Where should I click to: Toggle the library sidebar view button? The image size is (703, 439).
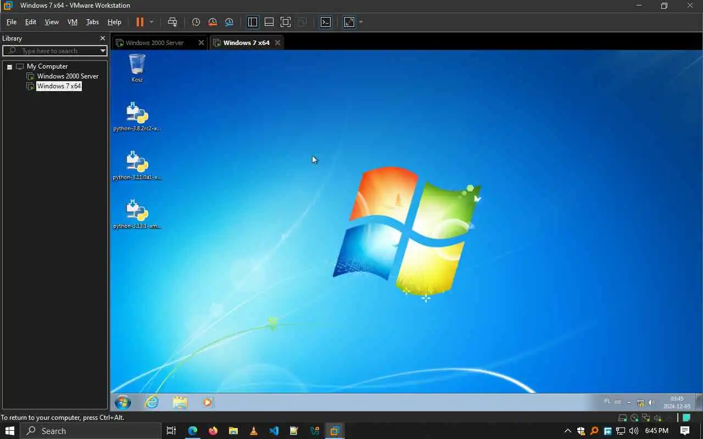point(253,22)
